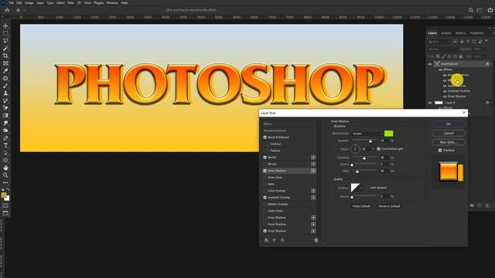Open Blending Options in Layer Style
The height and width of the screenshot is (278, 495).
pos(275,131)
